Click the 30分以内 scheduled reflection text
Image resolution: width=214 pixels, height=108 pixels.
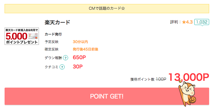[x=80, y=42]
